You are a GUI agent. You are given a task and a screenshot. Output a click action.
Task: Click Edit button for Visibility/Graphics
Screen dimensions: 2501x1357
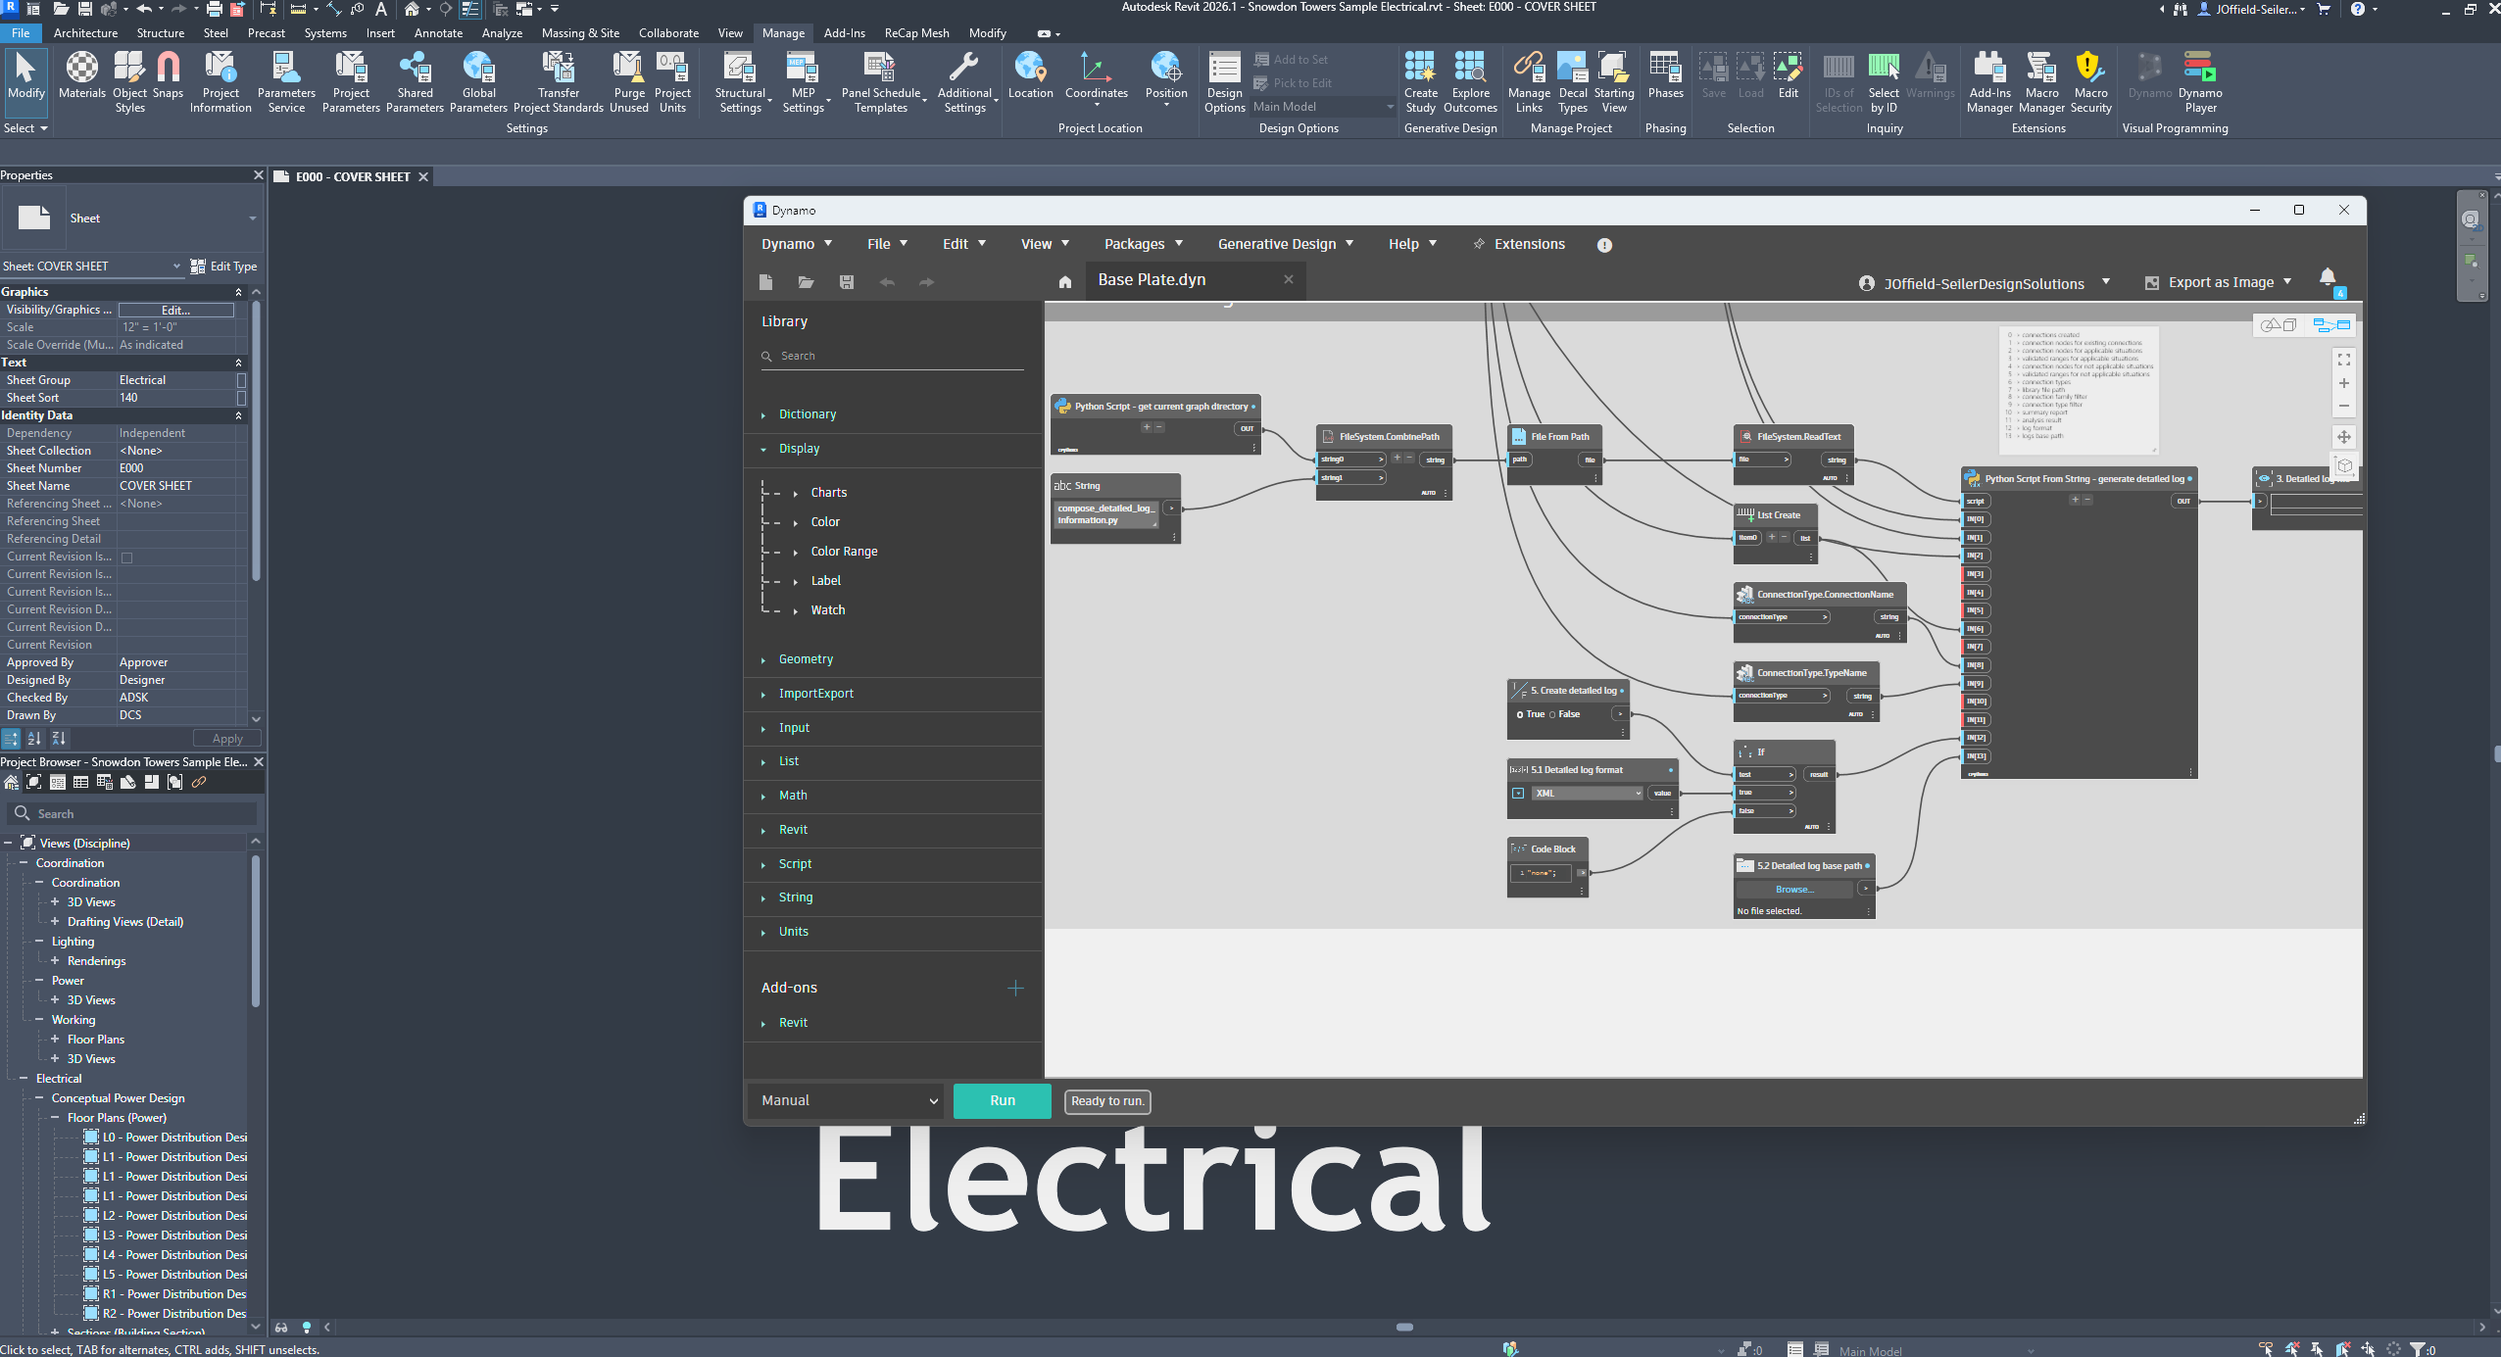point(176,310)
